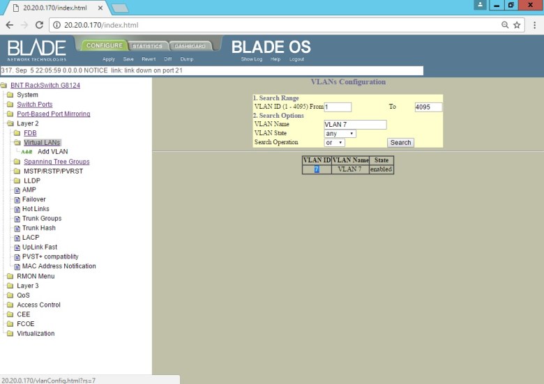Click the LACP page icon
The width and height of the screenshot is (544, 384).
[x=17, y=238]
